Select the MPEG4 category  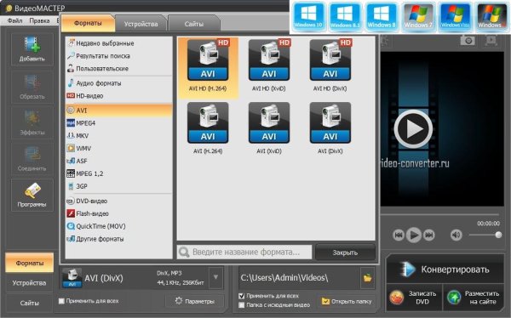click(118, 123)
